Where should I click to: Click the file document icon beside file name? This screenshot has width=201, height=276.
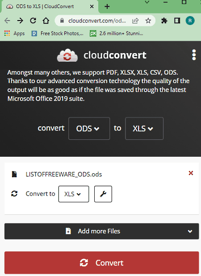coord(14,174)
